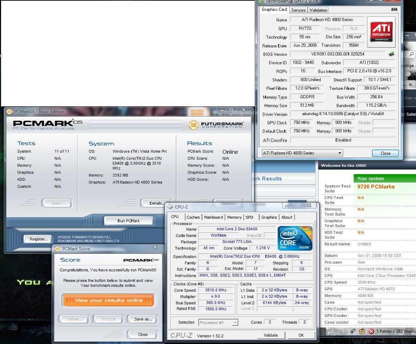Click the Code Name Wolfdale value

(218, 235)
